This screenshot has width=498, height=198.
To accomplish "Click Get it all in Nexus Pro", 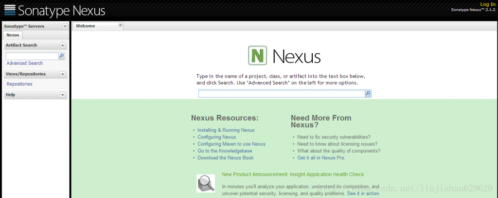I will (x=321, y=157).
